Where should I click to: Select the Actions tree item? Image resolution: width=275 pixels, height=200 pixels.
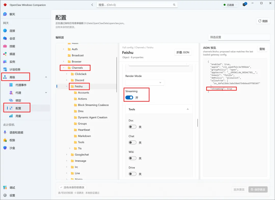[82, 99]
